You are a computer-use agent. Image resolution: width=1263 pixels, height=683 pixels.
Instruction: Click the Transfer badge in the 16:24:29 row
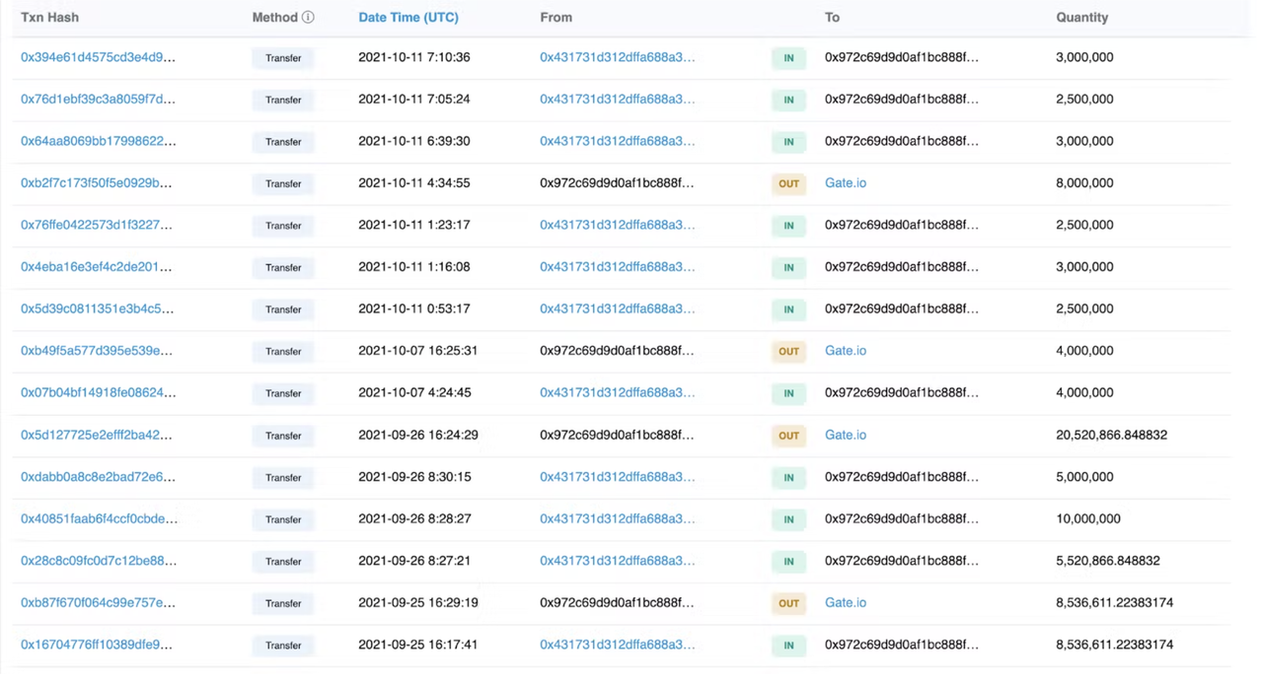(x=283, y=436)
